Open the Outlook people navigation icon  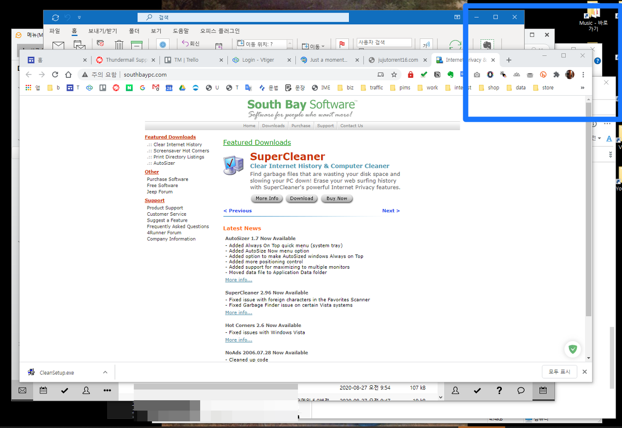(x=86, y=390)
